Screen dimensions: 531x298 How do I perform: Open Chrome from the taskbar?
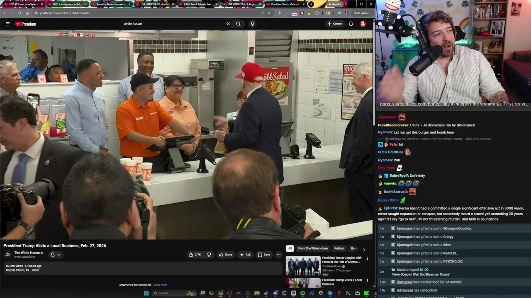(x=220, y=293)
